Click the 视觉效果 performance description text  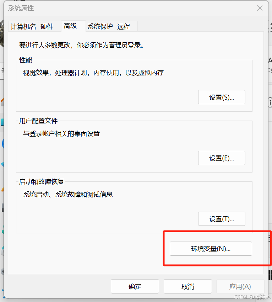(93, 73)
